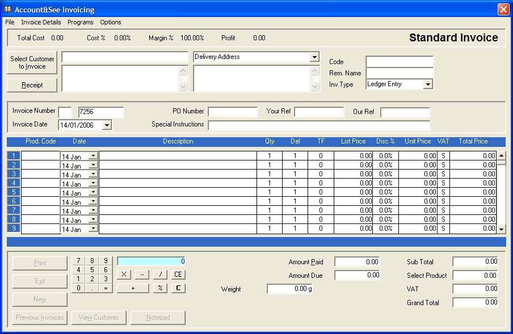This screenshot has width=513, height=334.
Task: Click the customer name input field
Action: [x=125, y=57]
